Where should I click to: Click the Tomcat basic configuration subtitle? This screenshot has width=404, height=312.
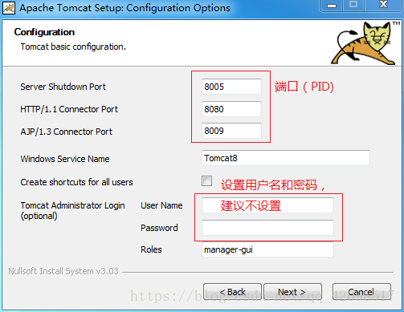click(x=73, y=47)
